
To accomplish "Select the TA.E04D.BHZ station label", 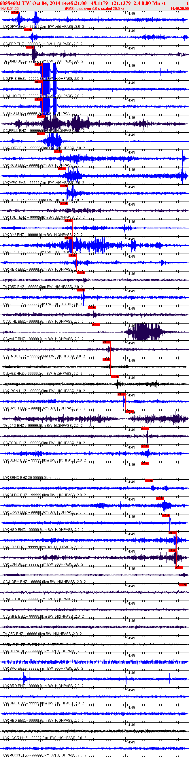I will [43, 61].
